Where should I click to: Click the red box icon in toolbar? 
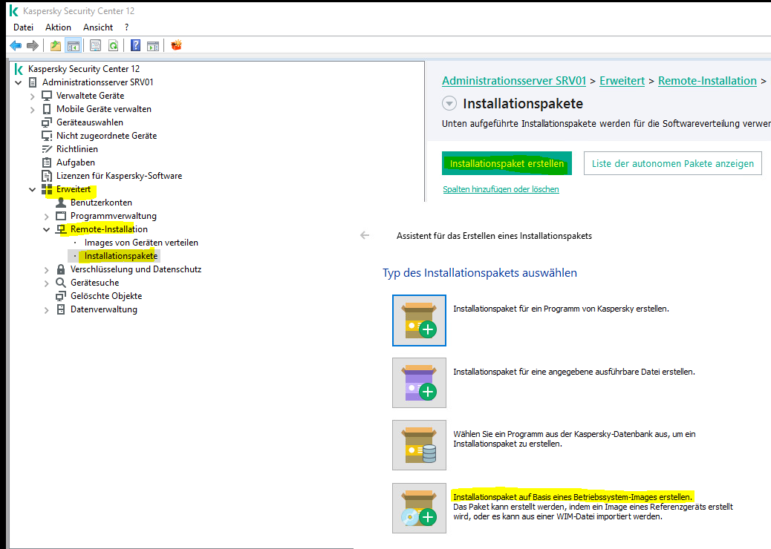pos(176,45)
